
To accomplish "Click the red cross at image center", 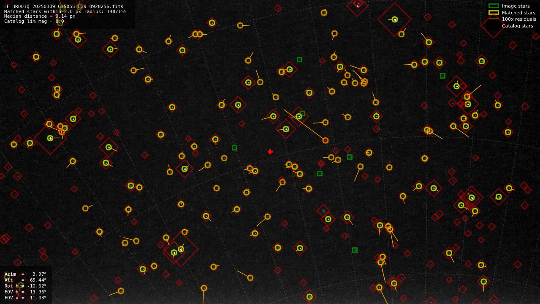I will pyautogui.click(x=270, y=152).
